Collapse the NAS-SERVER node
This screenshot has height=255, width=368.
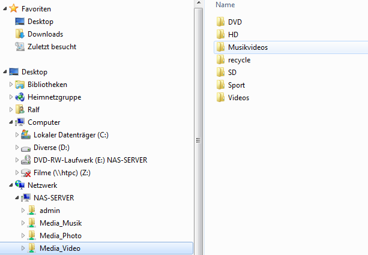tap(17, 198)
